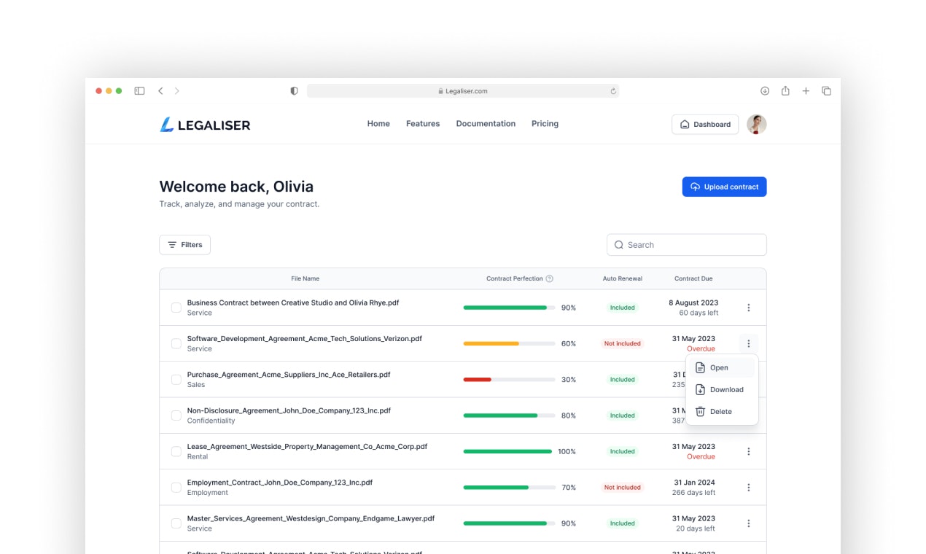Select the Lease_Agreement checkbox
Image resolution: width=926 pixels, height=554 pixels.
[x=176, y=451]
